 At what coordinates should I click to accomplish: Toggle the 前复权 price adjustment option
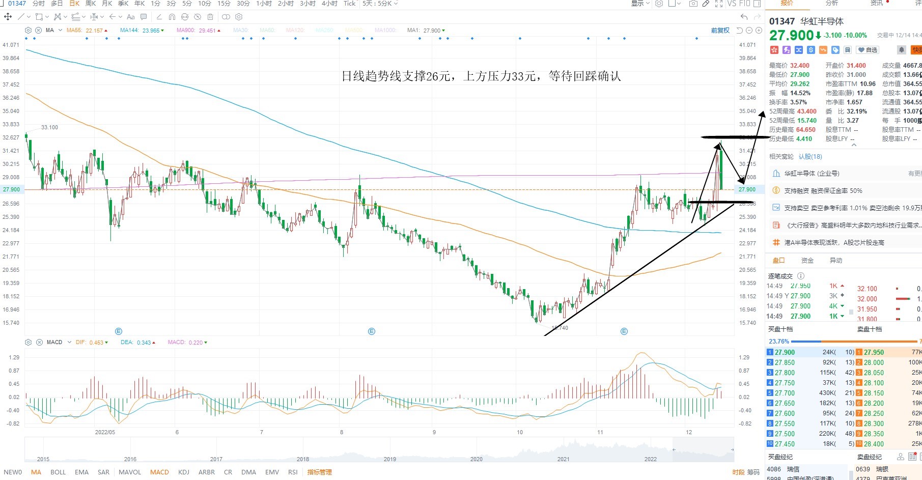[720, 31]
